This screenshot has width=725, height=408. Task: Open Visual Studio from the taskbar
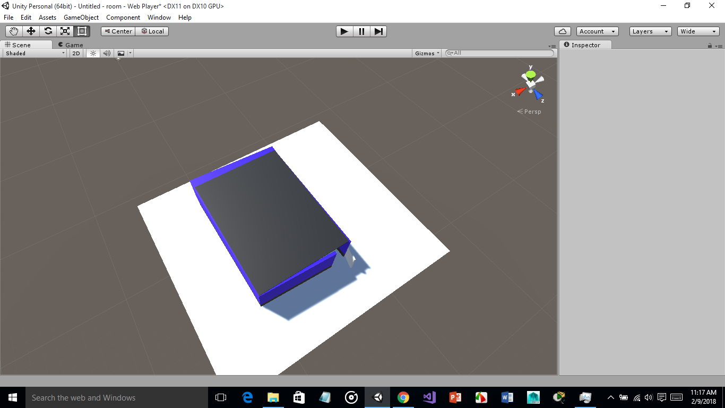coord(429,397)
